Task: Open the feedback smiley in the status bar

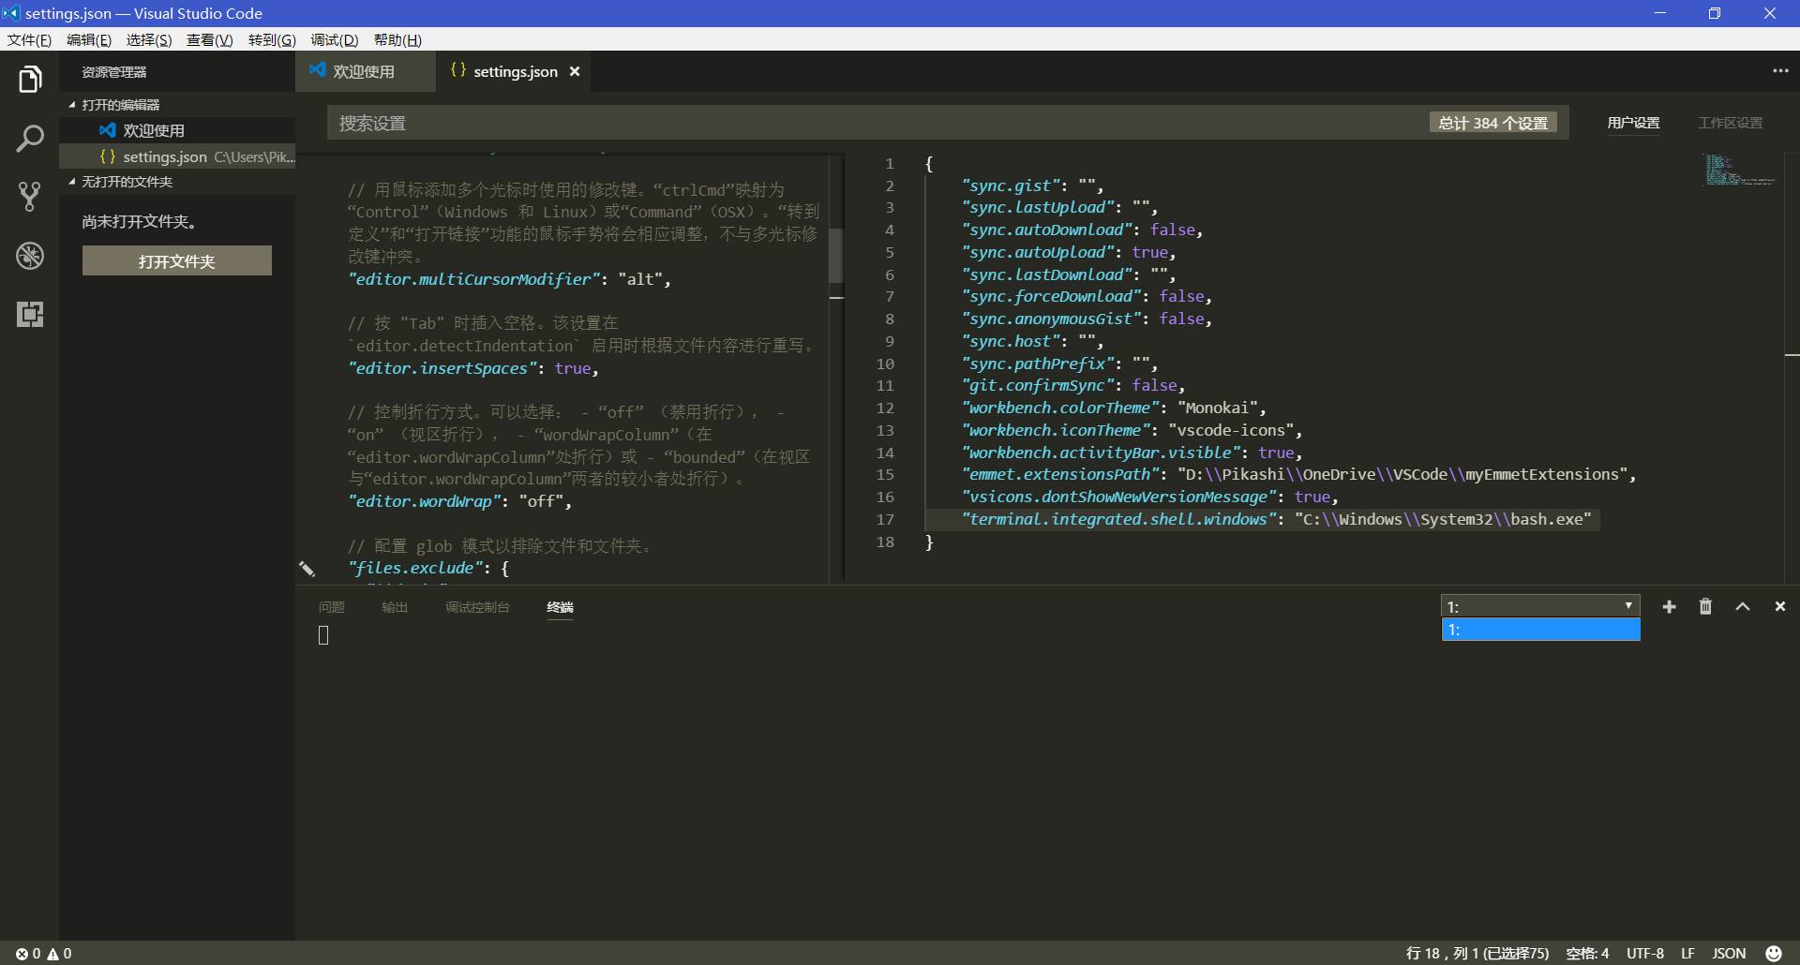Action: [x=1774, y=953]
